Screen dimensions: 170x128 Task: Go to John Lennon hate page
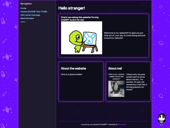click(x=30, y=15)
